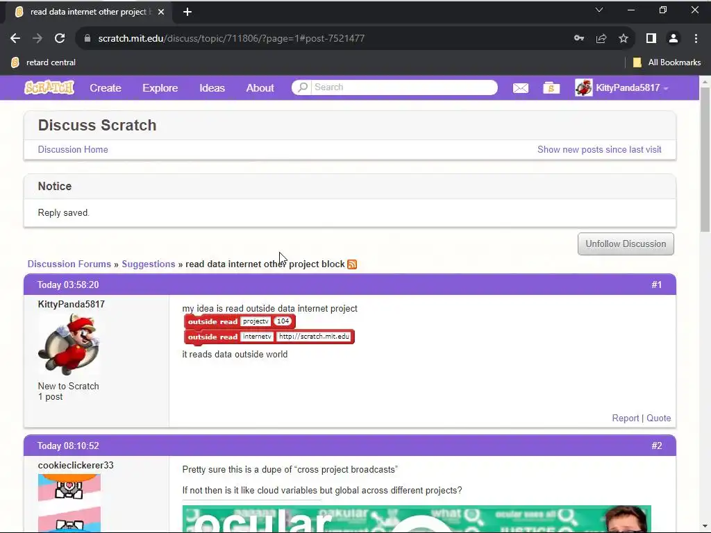Share this page from address bar

coord(601,39)
